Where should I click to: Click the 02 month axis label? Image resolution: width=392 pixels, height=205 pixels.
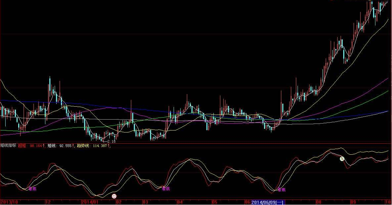[x=119, y=202]
